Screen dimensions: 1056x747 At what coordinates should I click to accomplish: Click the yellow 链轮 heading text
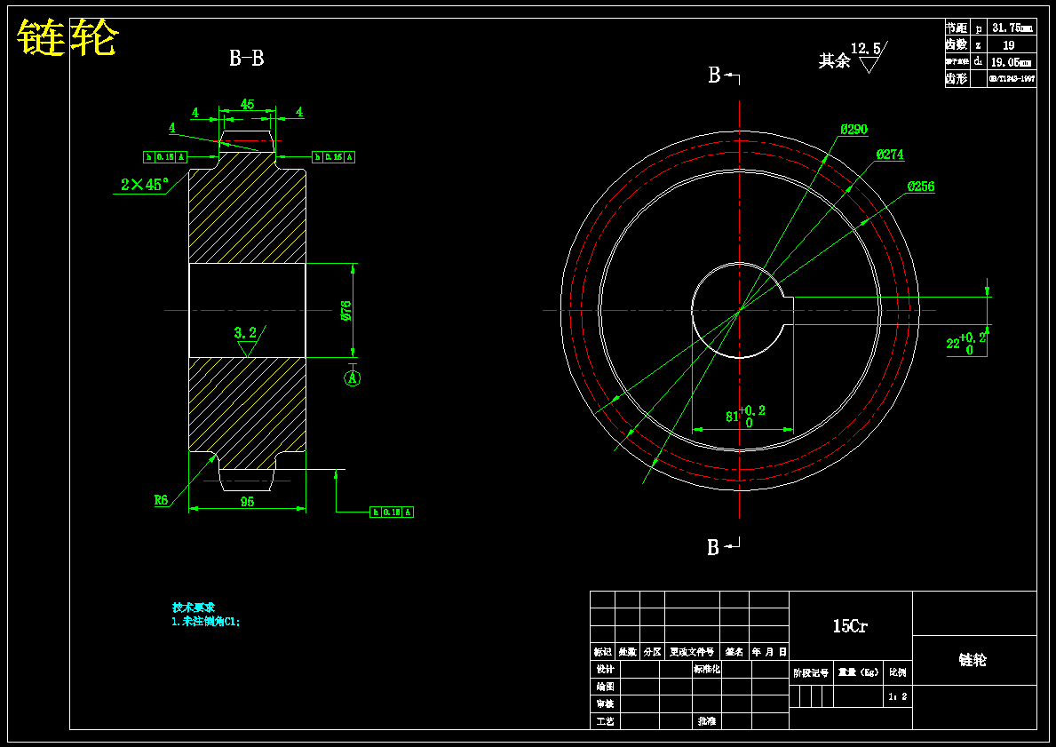67,38
